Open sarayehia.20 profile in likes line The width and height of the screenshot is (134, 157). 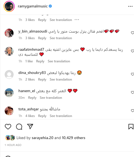click(43, 138)
